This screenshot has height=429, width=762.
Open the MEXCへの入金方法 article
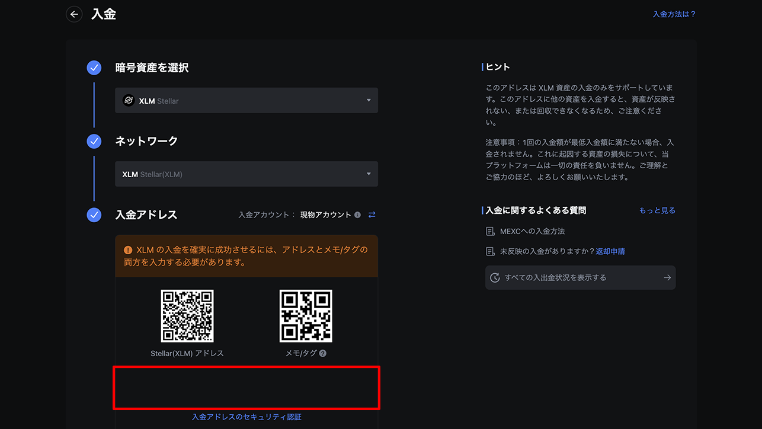(532, 231)
